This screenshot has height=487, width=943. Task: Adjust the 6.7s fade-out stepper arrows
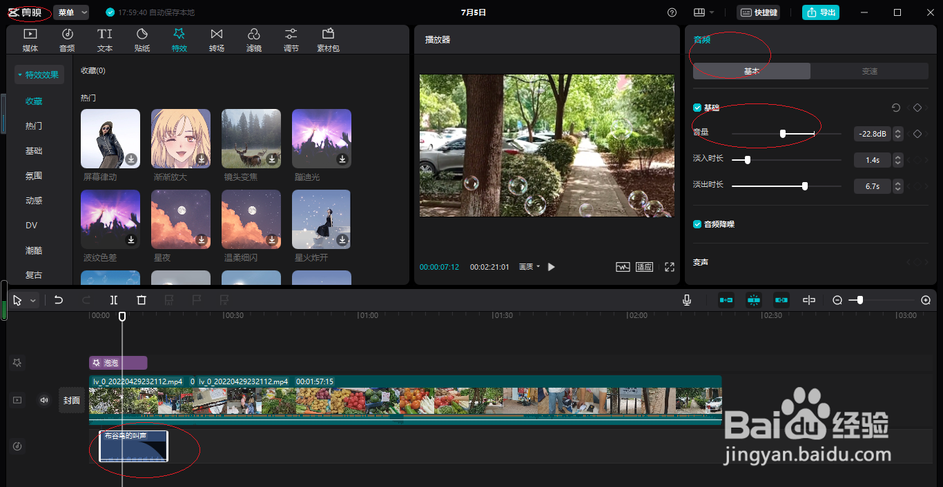pyautogui.click(x=897, y=186)
